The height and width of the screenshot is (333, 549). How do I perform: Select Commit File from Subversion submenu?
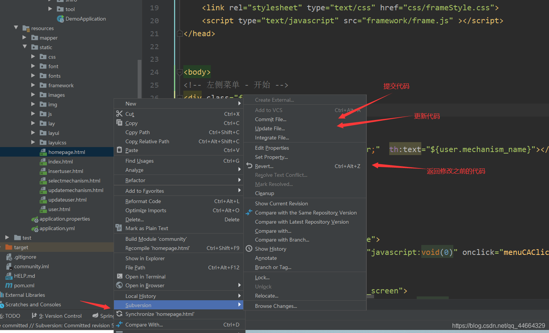tap(270, 119)
